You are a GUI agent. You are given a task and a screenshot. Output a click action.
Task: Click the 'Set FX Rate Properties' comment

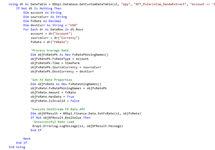pyautogui.click(x=51, y=80)
